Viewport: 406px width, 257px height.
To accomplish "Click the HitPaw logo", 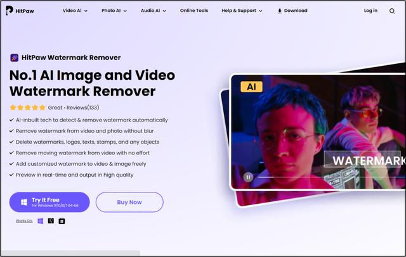I will click(x=20, y=11).
